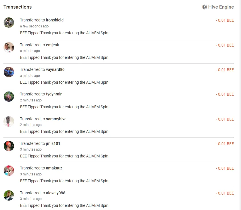Go to tydynrain's account link
241x210 pixels.
pos(54,94)
